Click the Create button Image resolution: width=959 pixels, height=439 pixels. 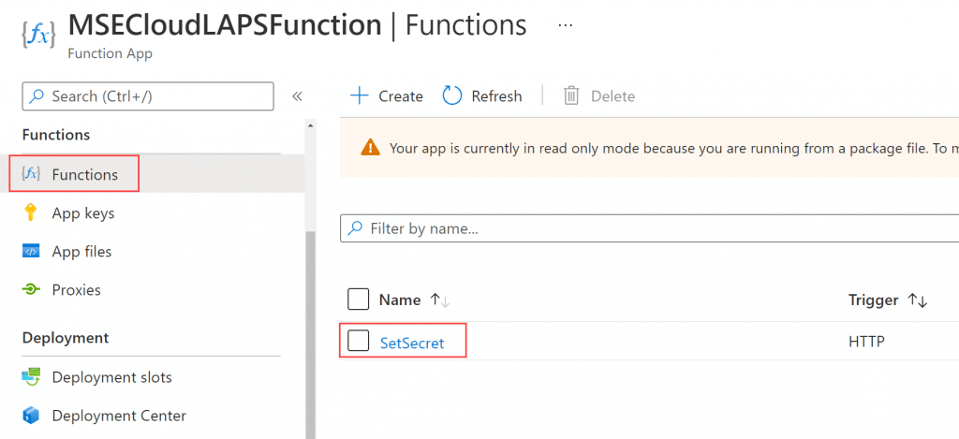(x=387, y=96)
